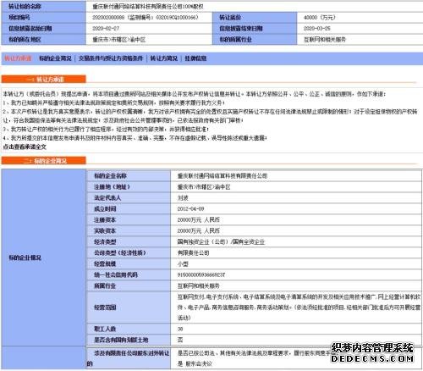
Task: Select commitment item 4 beginning 我方所提交的本信息发布申请书
Action: pyautogui.click(x=135, y=138)
